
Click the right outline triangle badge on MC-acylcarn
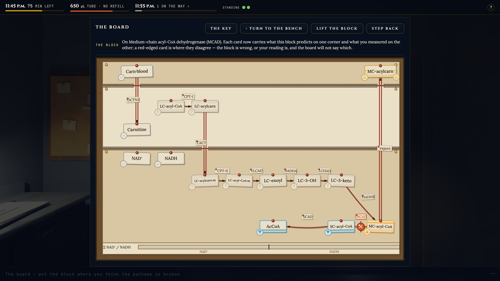396,77
